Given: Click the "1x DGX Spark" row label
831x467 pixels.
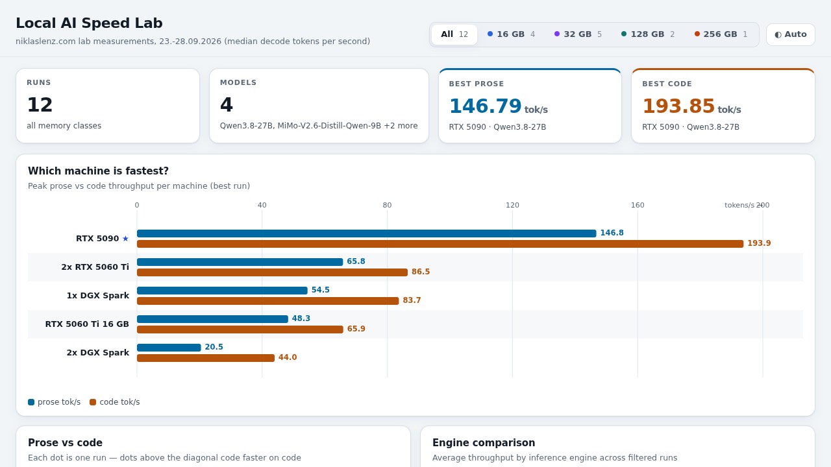Looking at the screenshot, I should click(x=97, y=296).
